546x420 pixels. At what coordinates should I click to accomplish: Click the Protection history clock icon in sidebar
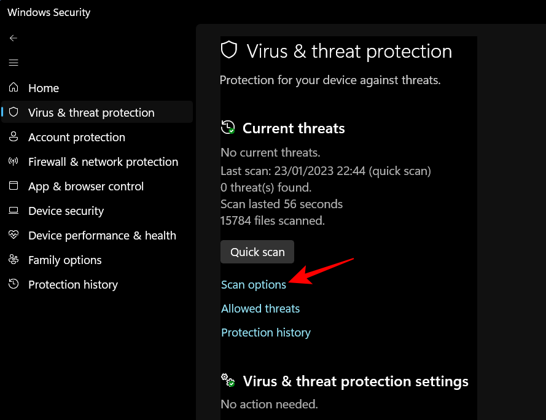click(14, 284)
